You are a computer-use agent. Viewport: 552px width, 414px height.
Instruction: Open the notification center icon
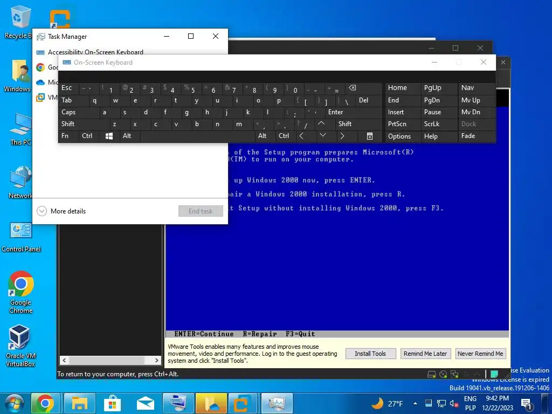(x=526, y=404)
